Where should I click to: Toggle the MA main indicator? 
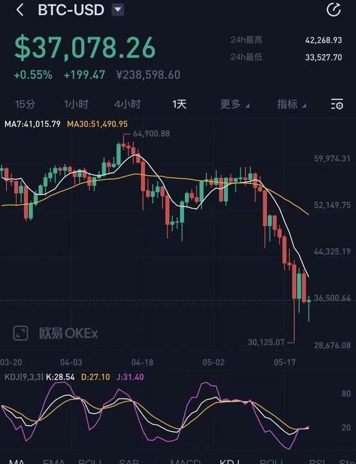17,461
